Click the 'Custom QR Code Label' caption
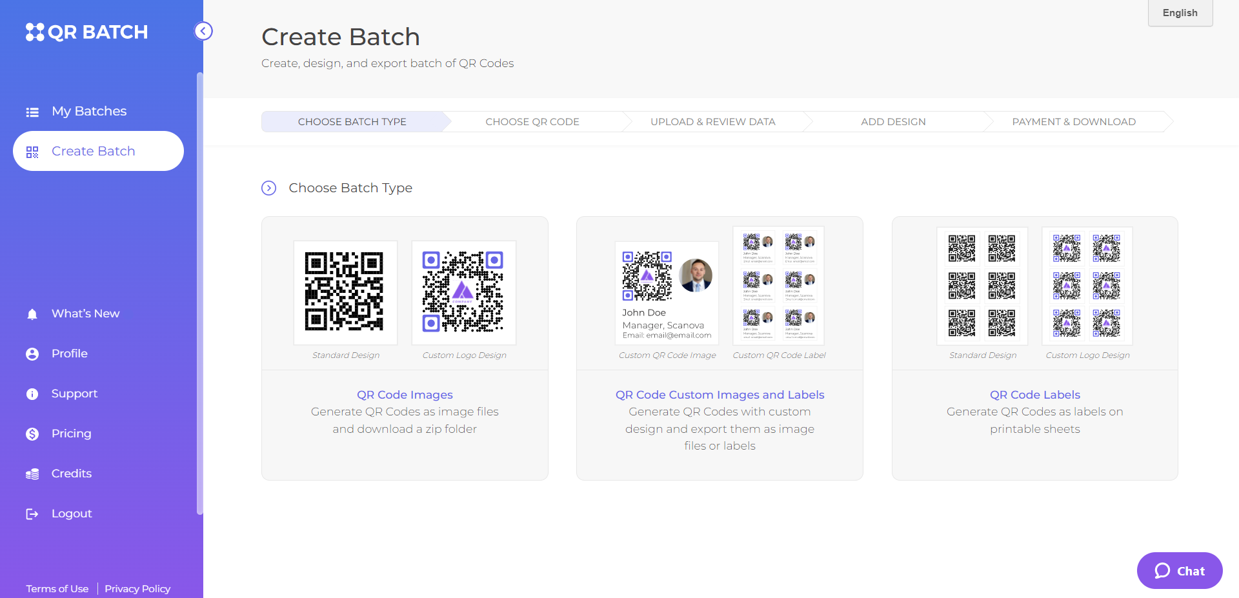Viewport: 1239px width, 598px height. (779, 355)
